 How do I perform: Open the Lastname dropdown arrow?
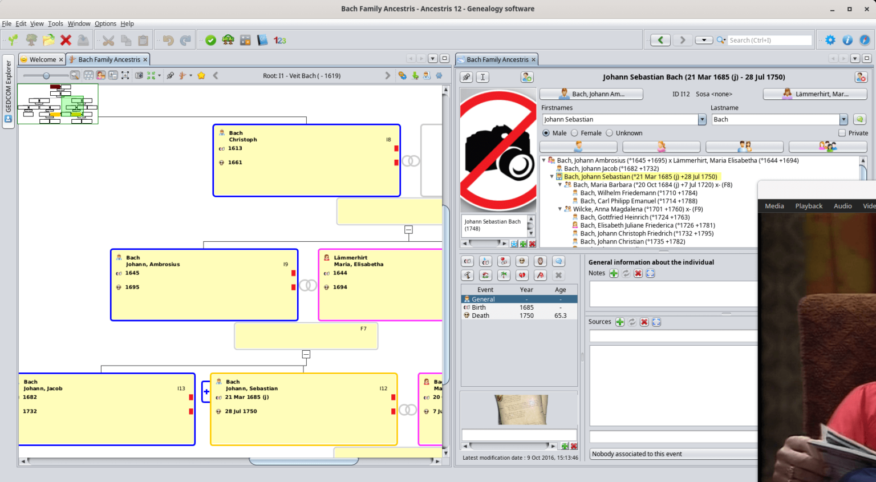(843, 119)
